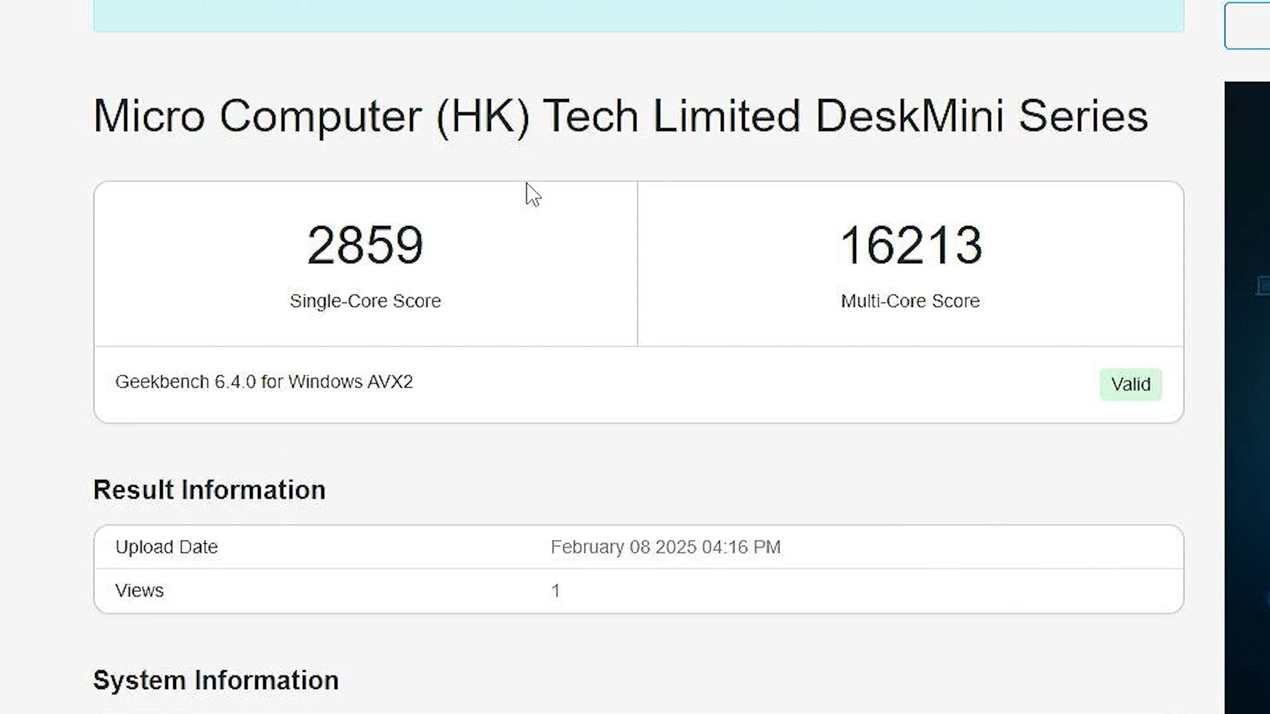Click the green Valid badge
Screen dimensions: 1270x714
[x=1130, y=384]
